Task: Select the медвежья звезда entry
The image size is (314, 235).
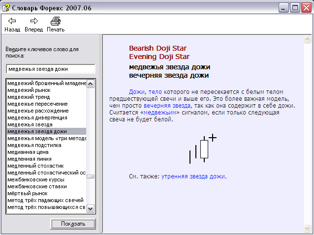Action: tap(47, 124)
